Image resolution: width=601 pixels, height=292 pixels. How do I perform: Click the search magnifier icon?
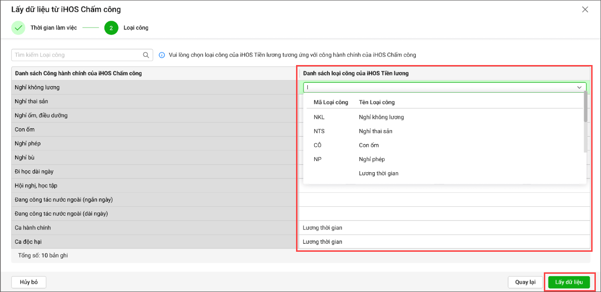146,55
